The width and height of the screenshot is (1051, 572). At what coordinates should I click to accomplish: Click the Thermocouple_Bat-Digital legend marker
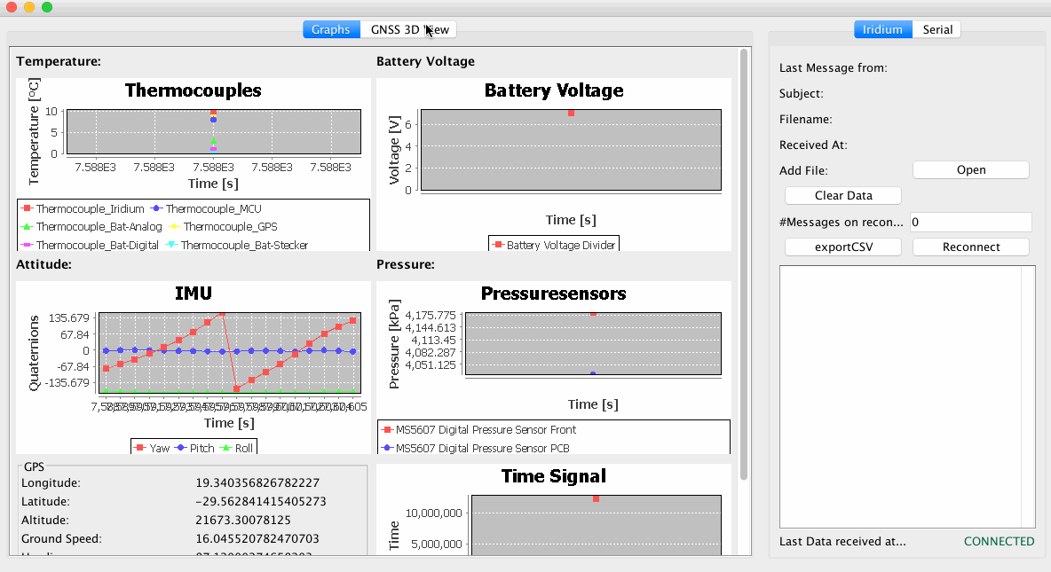pos(27,245)
